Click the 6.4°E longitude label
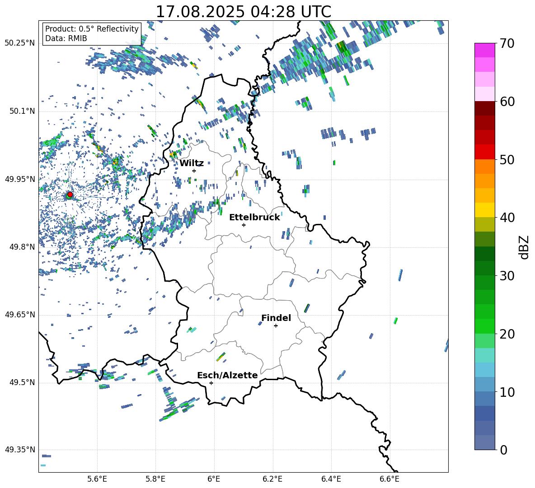The width and height of the screenshot is (535, 488). [x=331, y=479]
